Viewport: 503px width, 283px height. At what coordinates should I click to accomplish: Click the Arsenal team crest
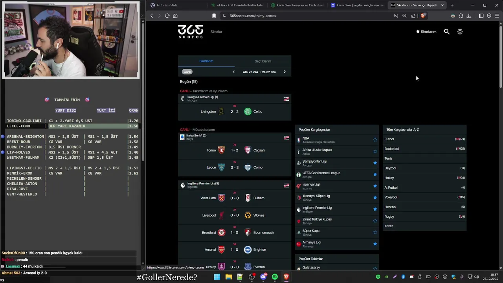[x=222, y=250]
